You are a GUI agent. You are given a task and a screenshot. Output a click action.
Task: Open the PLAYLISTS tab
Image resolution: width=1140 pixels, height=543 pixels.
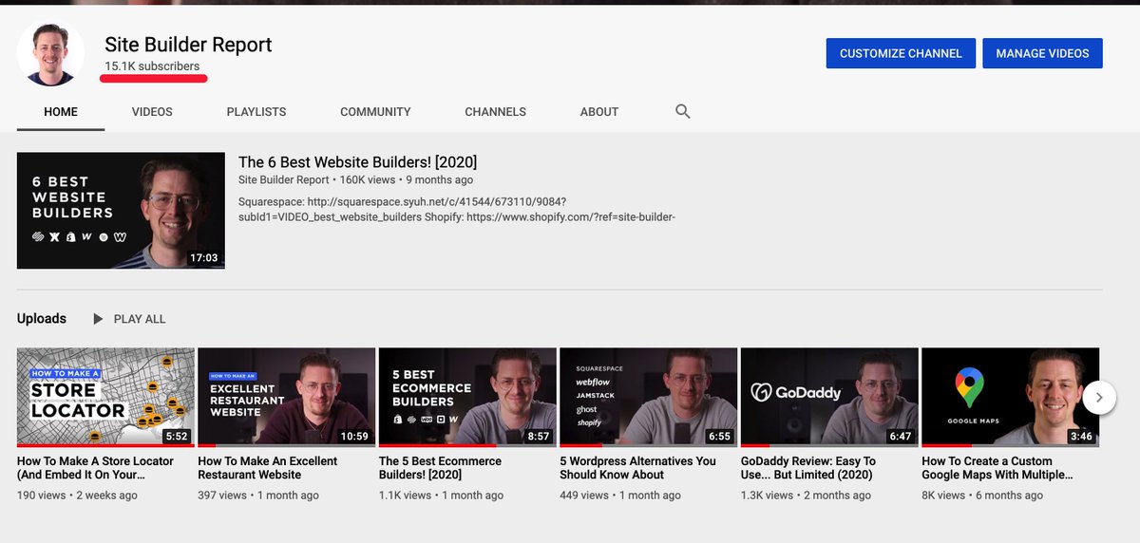click(x=256, y=111)
